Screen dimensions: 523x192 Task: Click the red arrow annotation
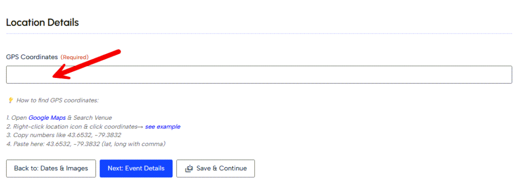point(86,65)
